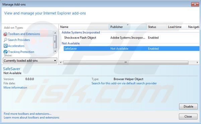The image size is (201, 124).
Task: Click Search for this add-on via default provider
Action: [x=124, y=83]
